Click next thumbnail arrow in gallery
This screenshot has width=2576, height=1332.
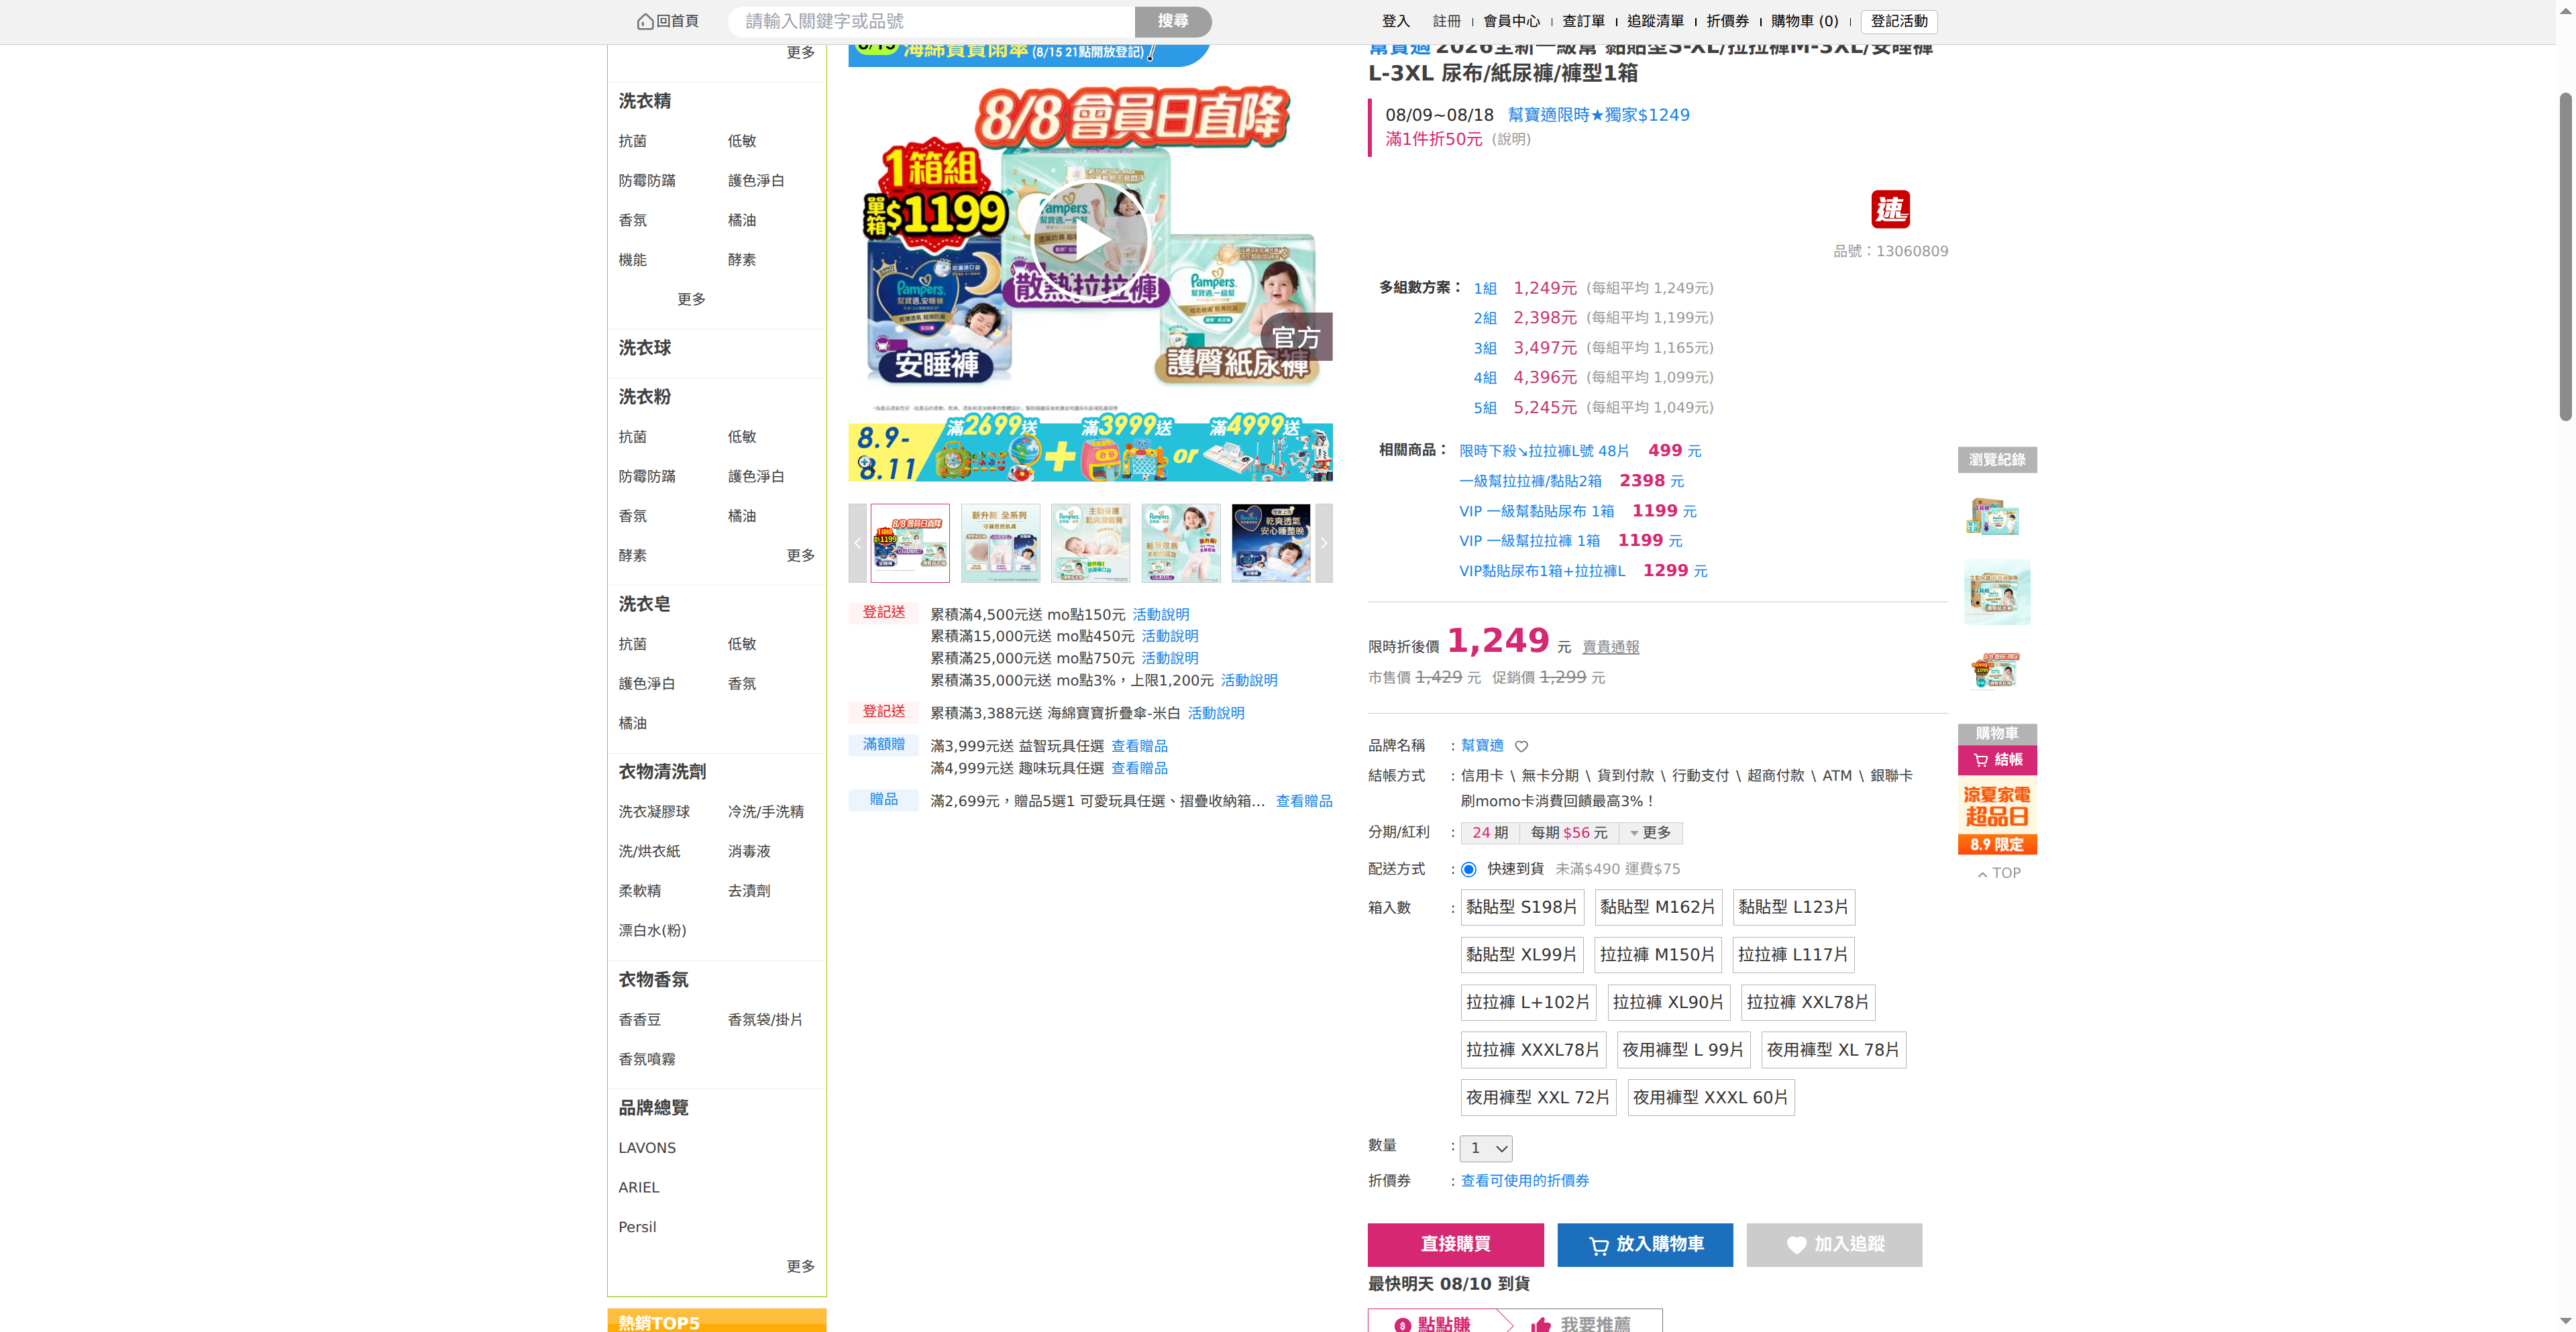1324,543
